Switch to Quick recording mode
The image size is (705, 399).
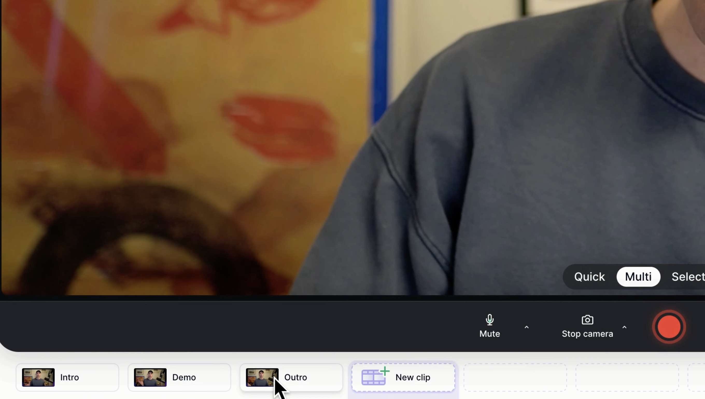(x=589, y=277)
